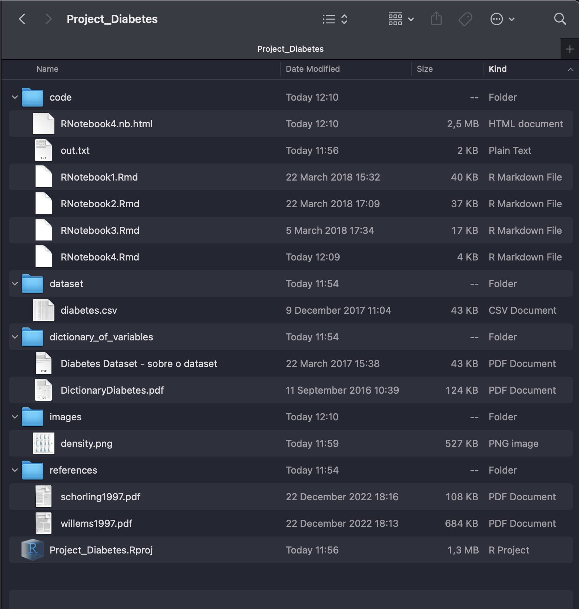The width and height of the screenshot is (579, 609).
Task: Sort files by Date Modified column
Action: click(312, 69)
